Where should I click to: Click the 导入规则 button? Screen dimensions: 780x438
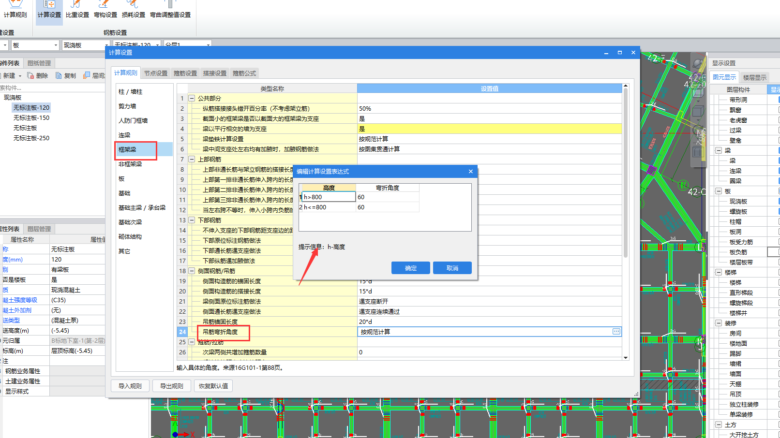tap(130, 386)
